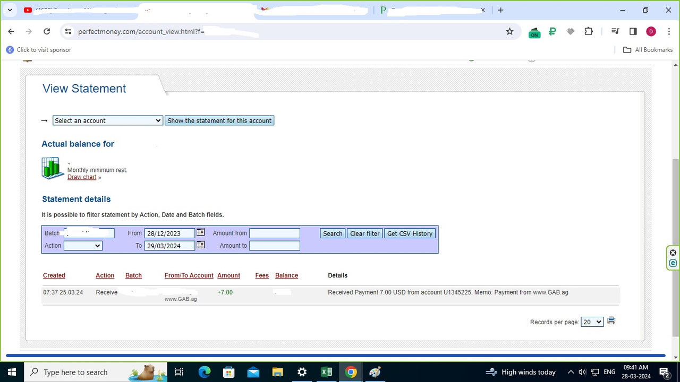Open the tab search dropdown arrow
This screenshot has height=382, width=680.
[10, 10]
